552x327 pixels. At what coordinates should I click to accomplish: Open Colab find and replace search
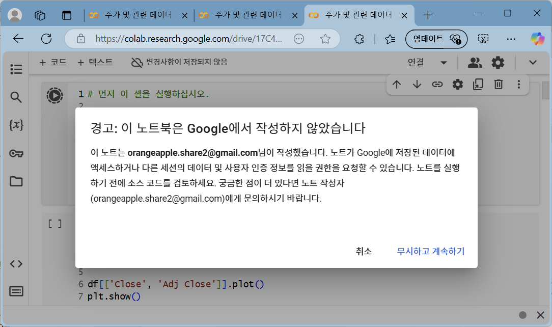point(16,97)
